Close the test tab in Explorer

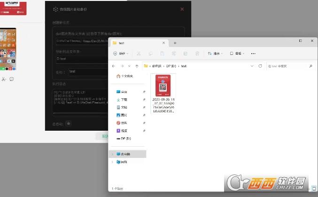coord(163,43)
